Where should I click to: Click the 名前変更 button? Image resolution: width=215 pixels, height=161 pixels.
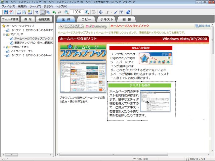44,19
